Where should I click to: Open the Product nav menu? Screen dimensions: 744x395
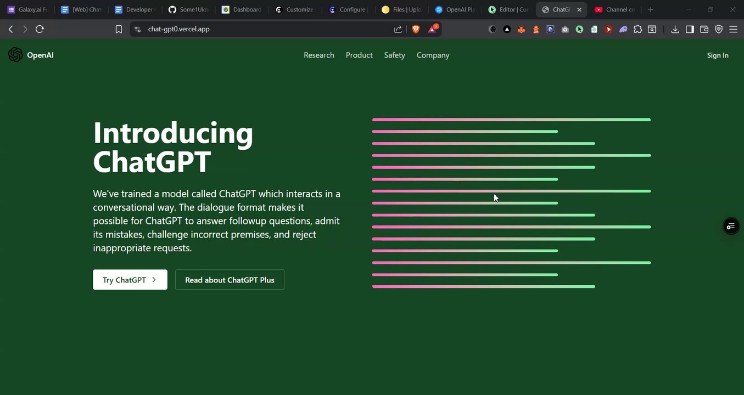click(x=359, y=55)
